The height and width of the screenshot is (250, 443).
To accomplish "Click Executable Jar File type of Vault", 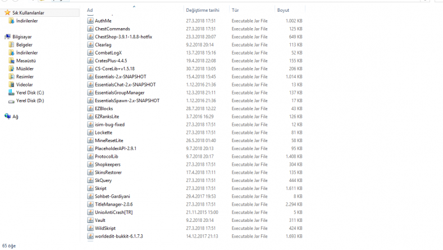I will 249,220.
